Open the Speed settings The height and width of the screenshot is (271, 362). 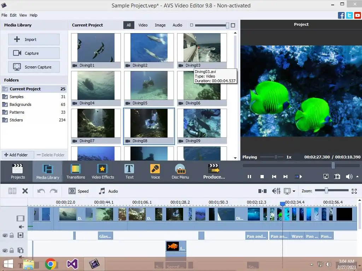78,191
